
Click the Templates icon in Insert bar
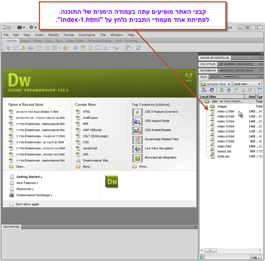128,48
